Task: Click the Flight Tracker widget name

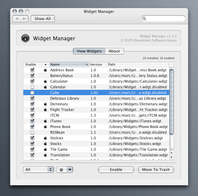Action: coord(62,110)
